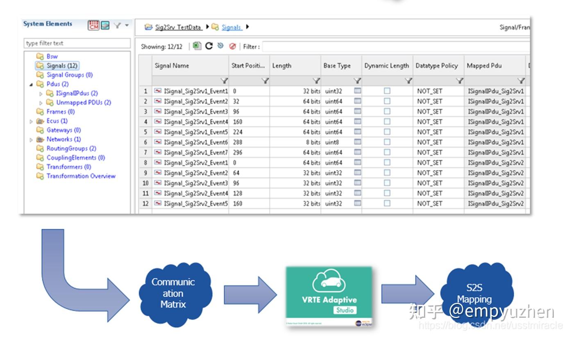The image size is (569, 337).
Task: Toggle Dynamic Length checkbox for ISignal_Sig2Srv1_Event1
Action: [387, 91]
